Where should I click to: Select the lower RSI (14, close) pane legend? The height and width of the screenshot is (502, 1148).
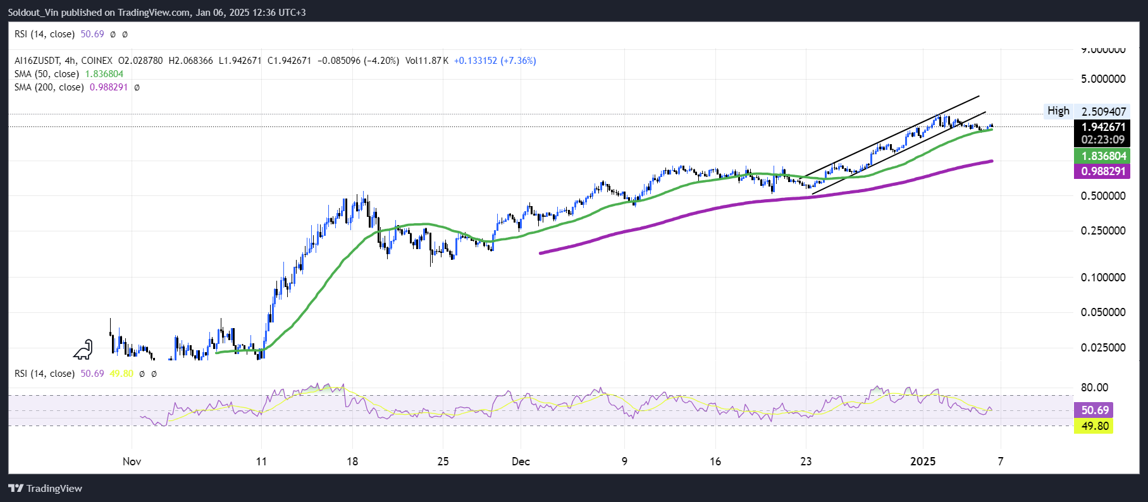[x=45, y=374]
